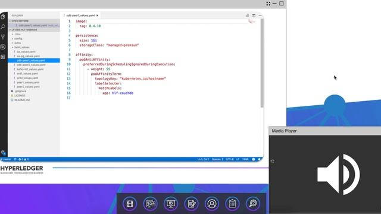Image resolution: width=381 pixels, height=214 pixels.
Task: Open the Source Control view icon
Action: [3, 37]
